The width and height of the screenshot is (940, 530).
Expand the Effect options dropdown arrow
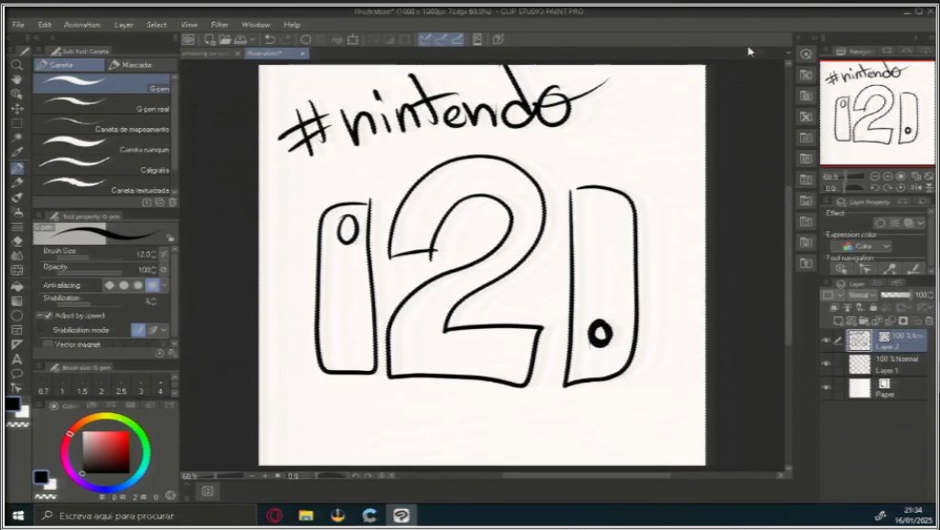(921, 223)
